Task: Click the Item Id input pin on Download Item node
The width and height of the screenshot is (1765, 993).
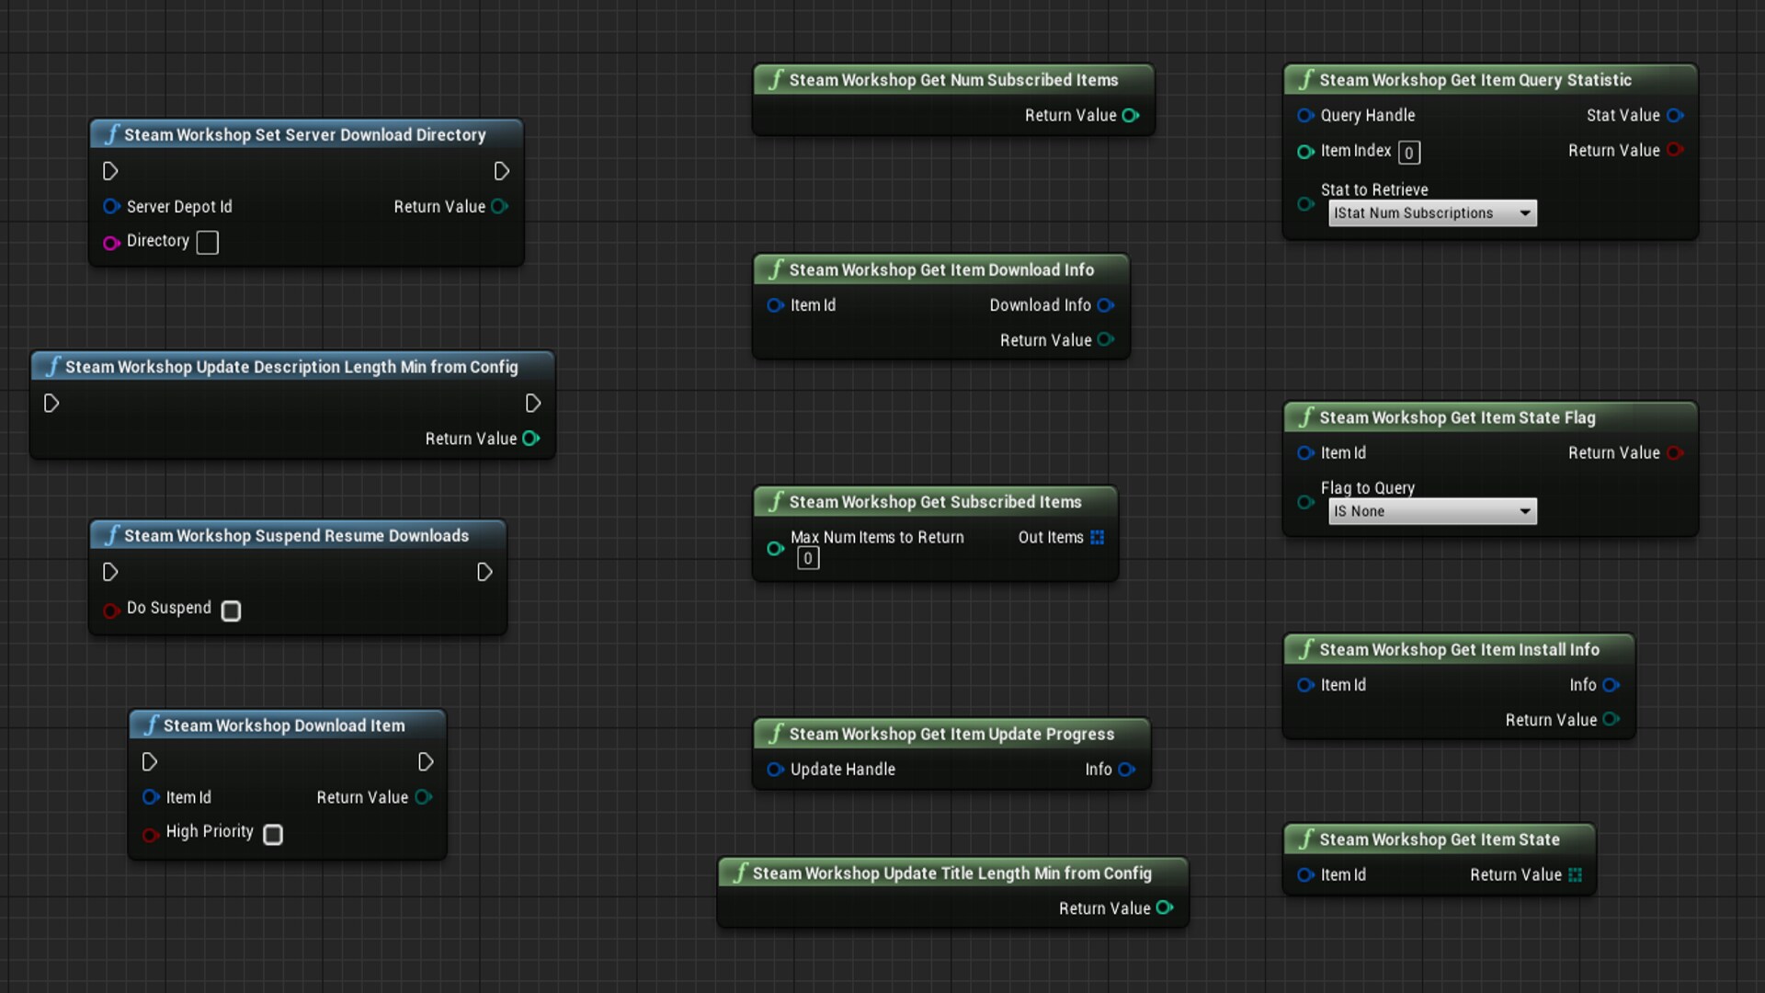Action: pos(151,797)
